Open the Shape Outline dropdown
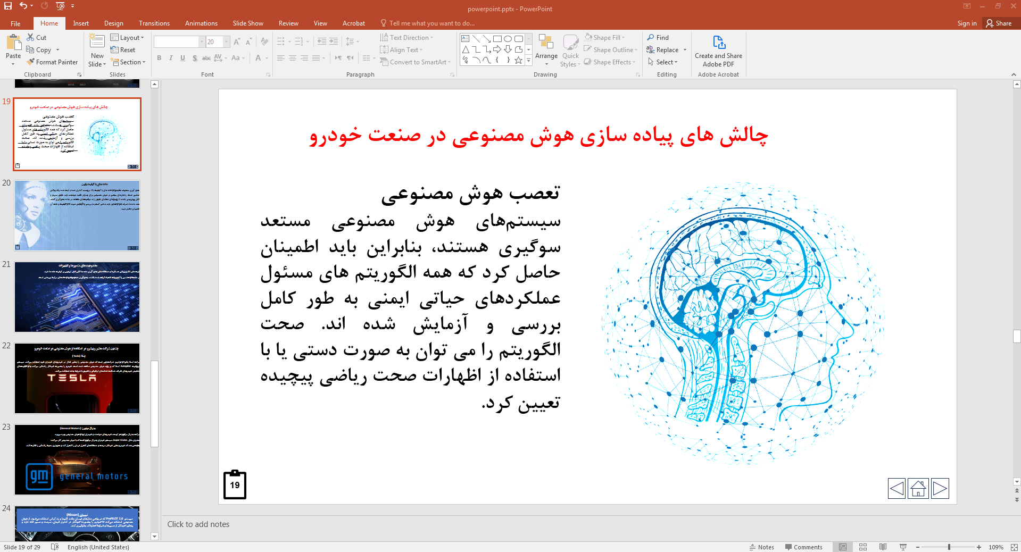The image size is (1021, 552). point(611,50)
